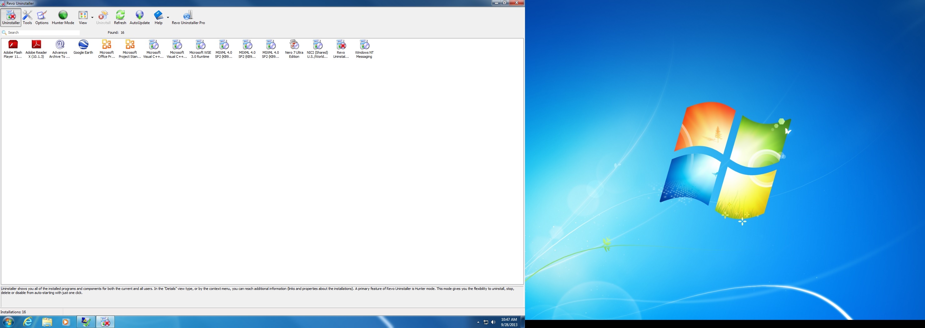Select Windows NT Messaging entry
This screenshot has height=328, width=925.
(364, 49)
